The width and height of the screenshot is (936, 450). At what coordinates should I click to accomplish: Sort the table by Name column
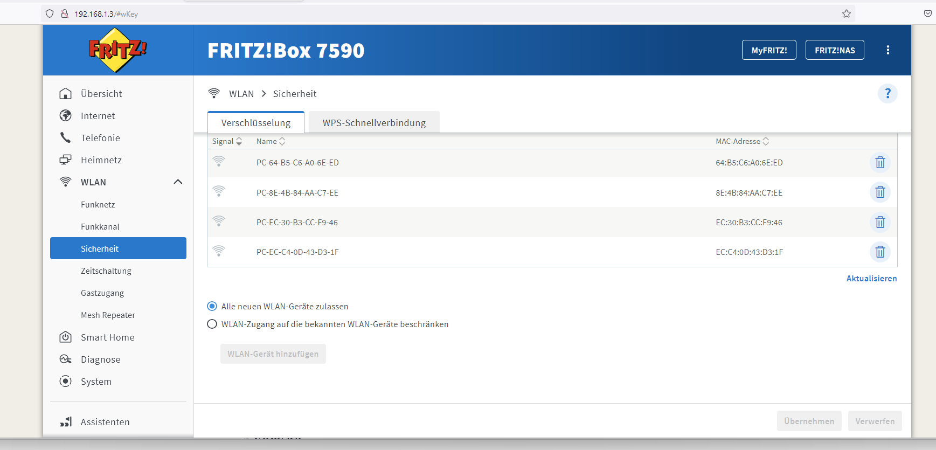[271, 141]
